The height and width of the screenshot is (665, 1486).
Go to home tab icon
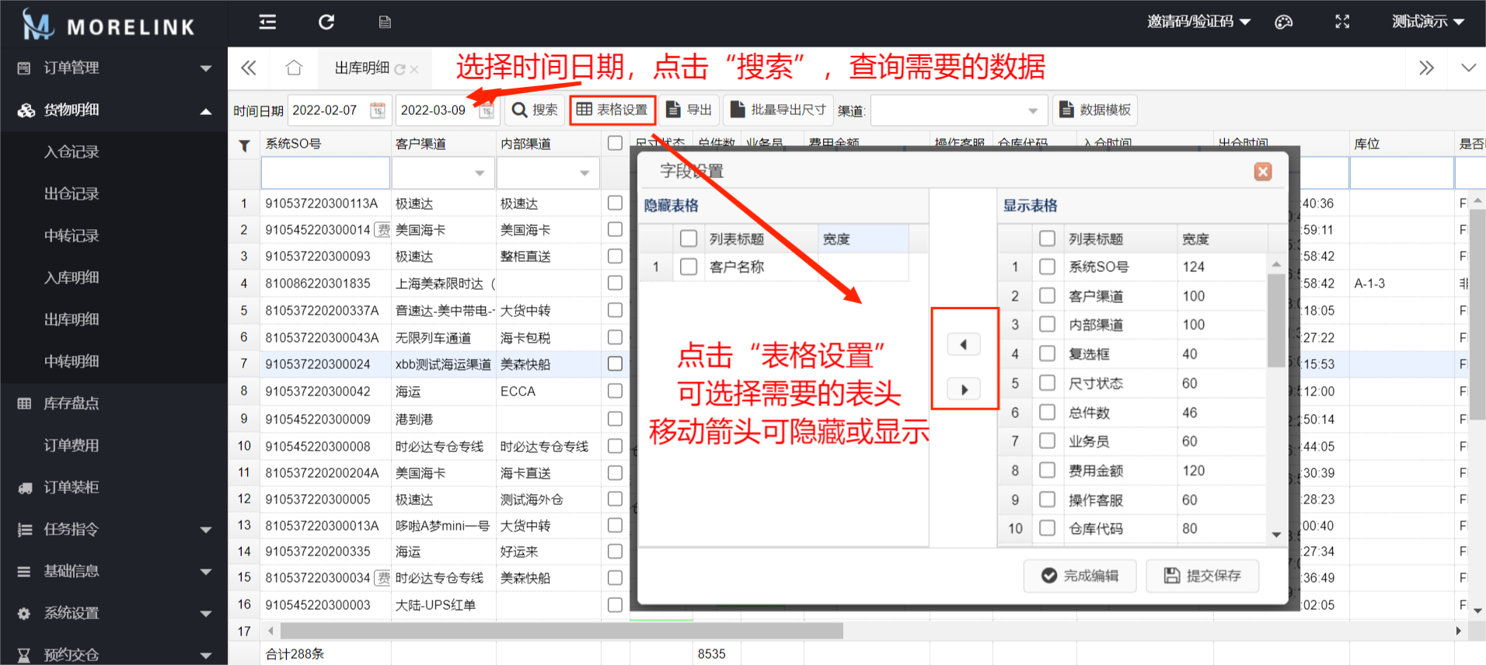pos(294,68)
